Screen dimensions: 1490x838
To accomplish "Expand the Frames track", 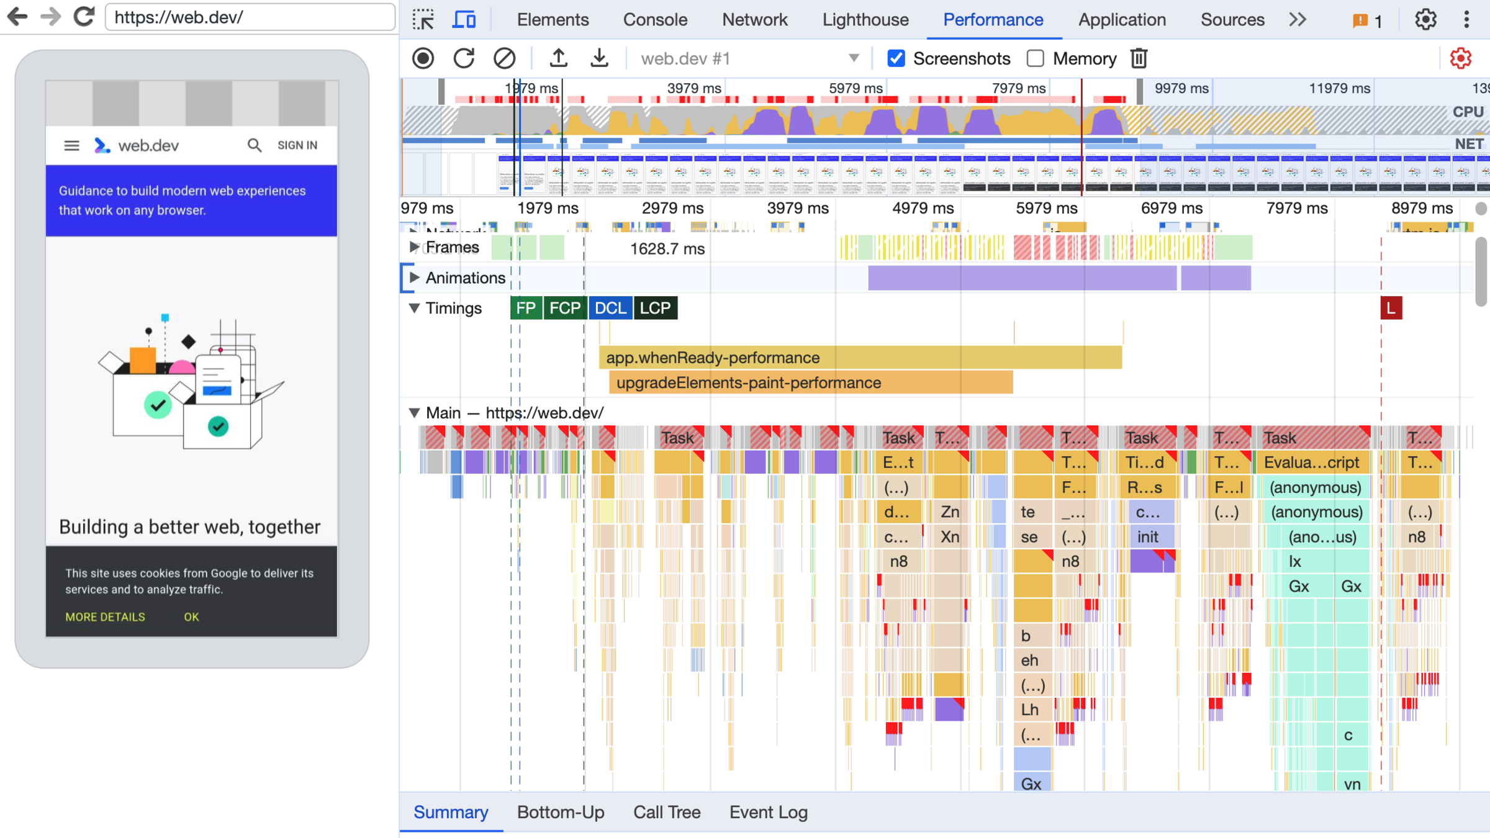I will click(414, 247).
